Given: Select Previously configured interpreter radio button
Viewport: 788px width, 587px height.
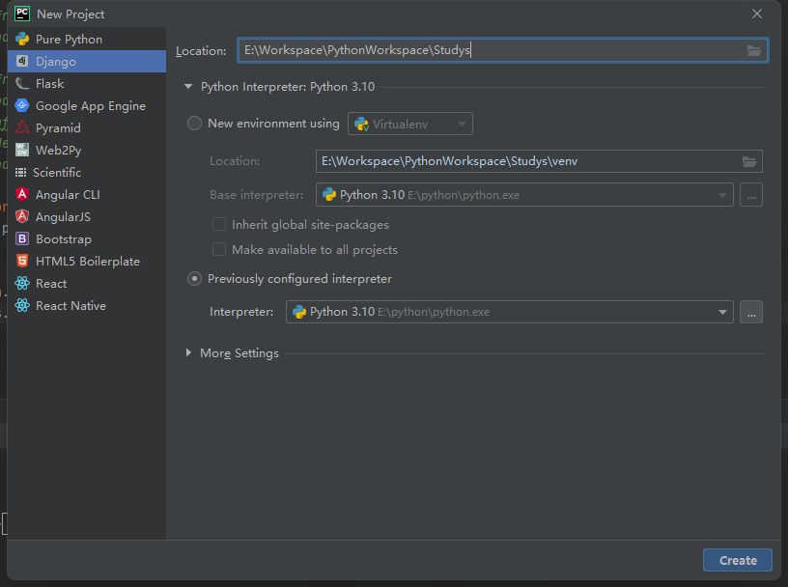Looking at the screenshot, I should tap(194, 279).
